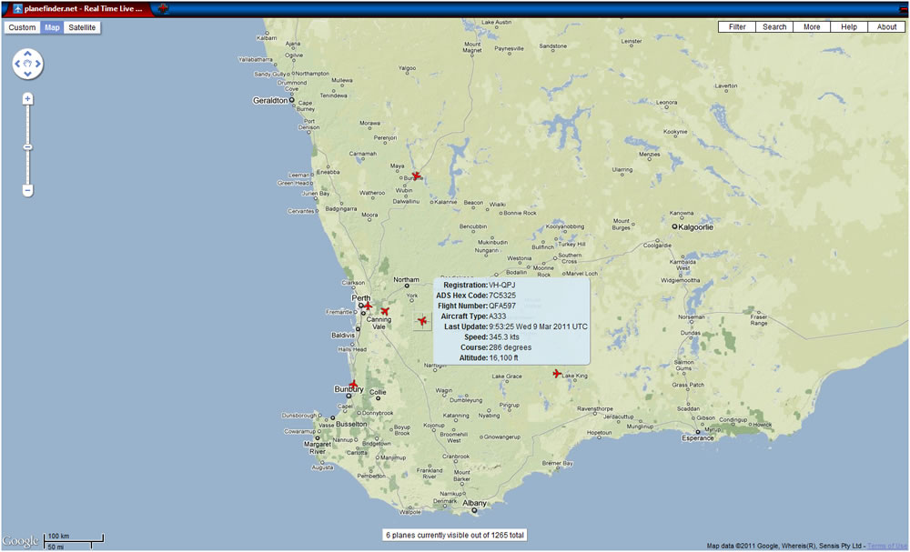Switch to Map view

52,27
